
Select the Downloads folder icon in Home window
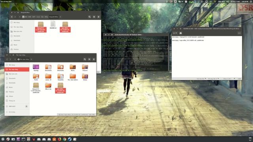pyautogui.click(x=60, y=67)
